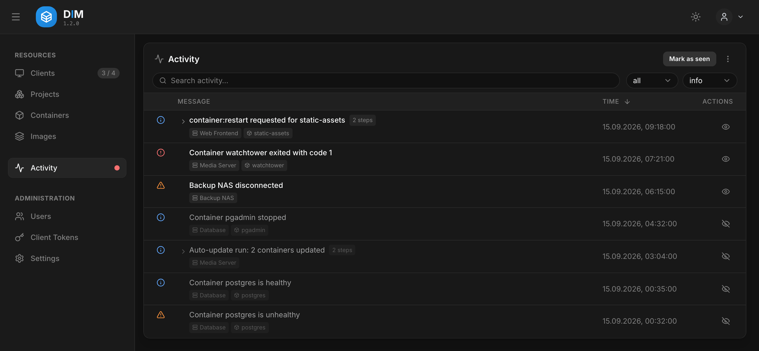Switch theme with the sun icon

[x=696, y=17]
